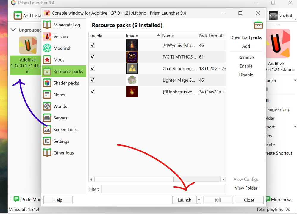Open the Minecraft Log book icon
Screen dimensions: 297x214
click(x=47, y=25)
